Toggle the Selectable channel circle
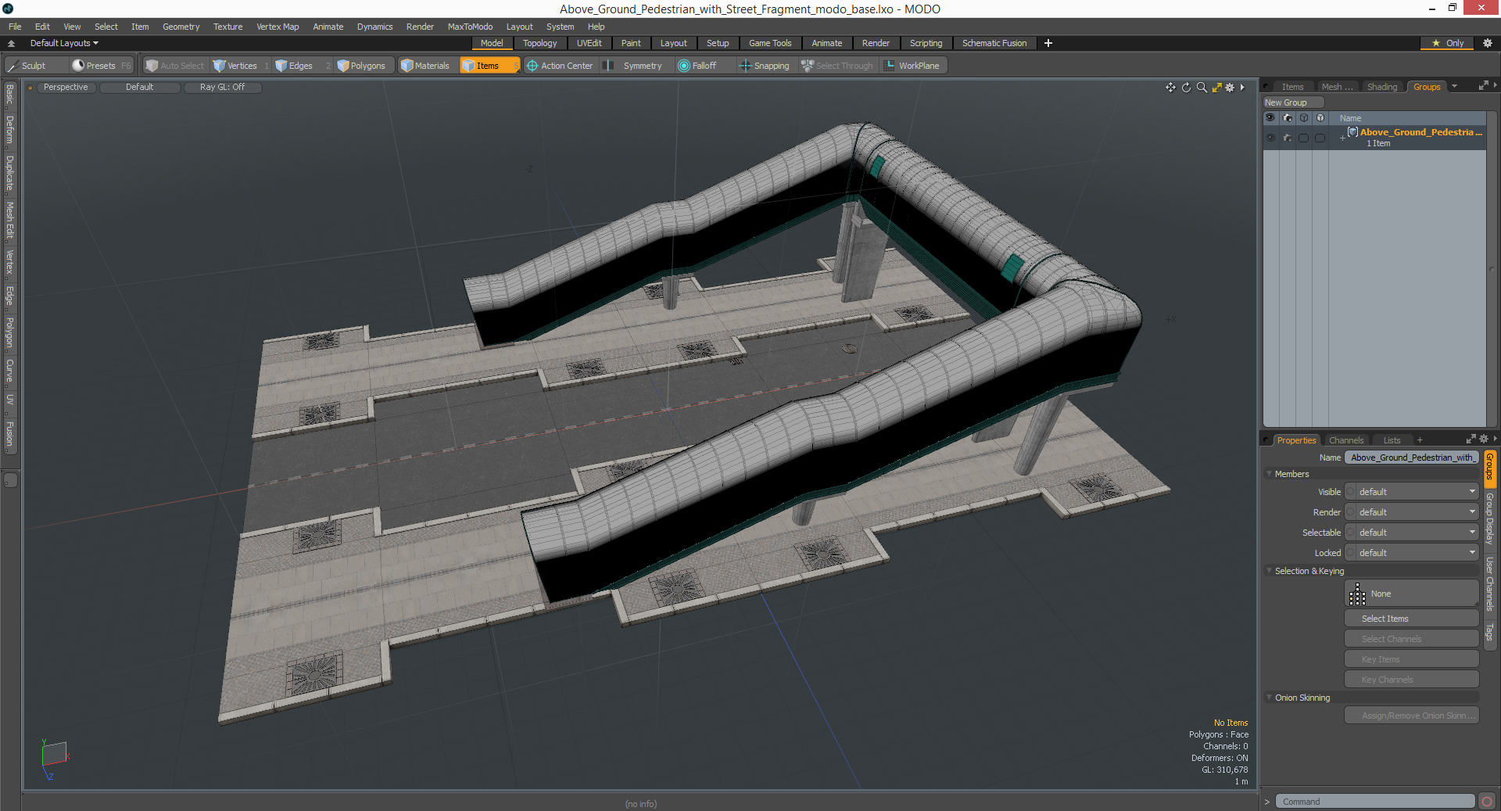1501x811 pixels. pyautogui.click(x=1350, y=533)
